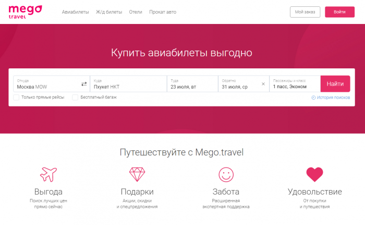Viewport: 365px width, 225px height.
Task: Open Авиабилеты section
Action: [76, 12]
